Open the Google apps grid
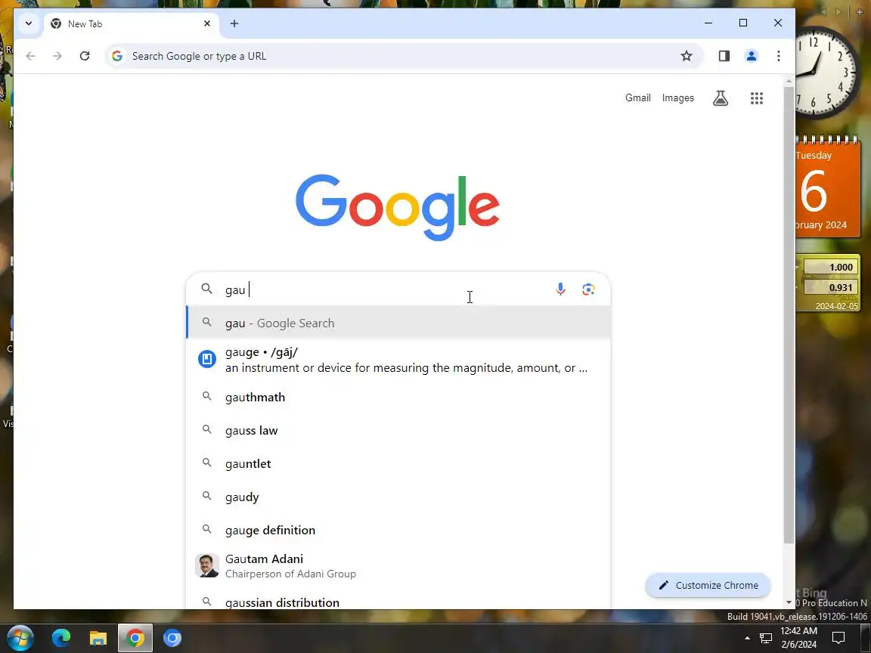Image resolution: width=871 pixels, height=653 pixels. point(757,98)
